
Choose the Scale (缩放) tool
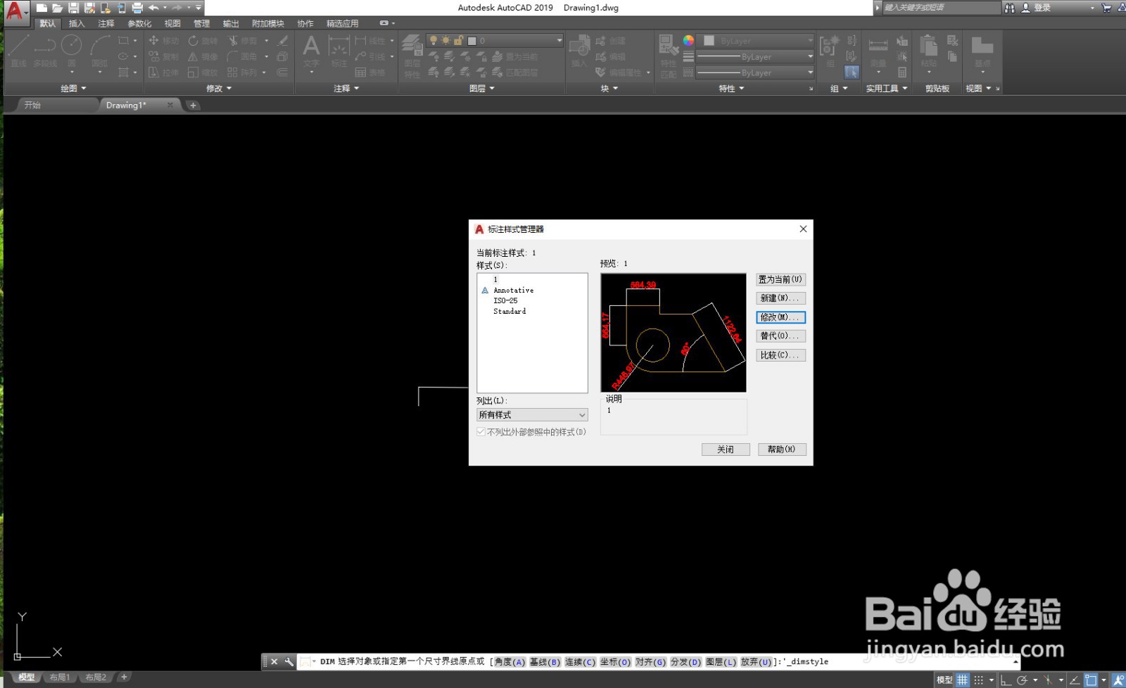click(x=203, y=72)
